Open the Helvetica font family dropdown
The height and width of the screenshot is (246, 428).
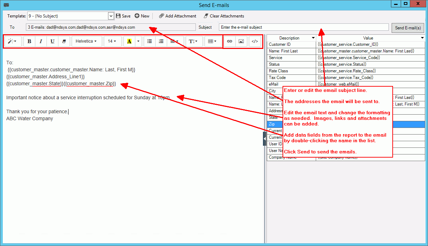tap(86, 41)
